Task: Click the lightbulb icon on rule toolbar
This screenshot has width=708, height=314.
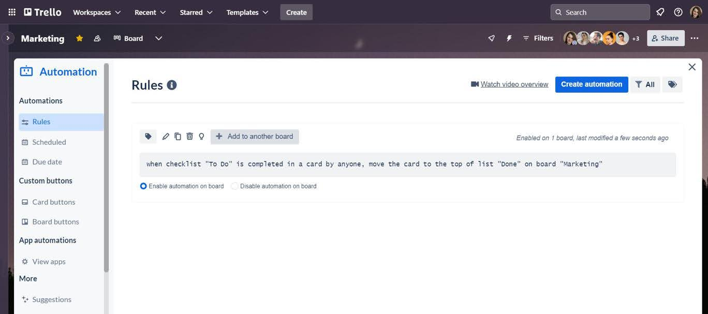Action: 201,137
